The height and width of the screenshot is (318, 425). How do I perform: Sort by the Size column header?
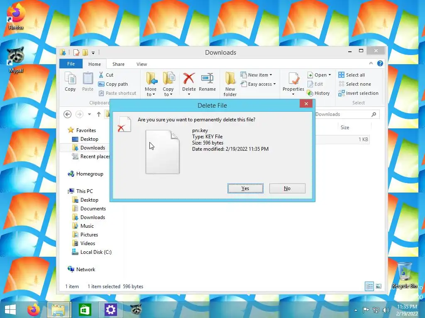[x=345, y=128]
